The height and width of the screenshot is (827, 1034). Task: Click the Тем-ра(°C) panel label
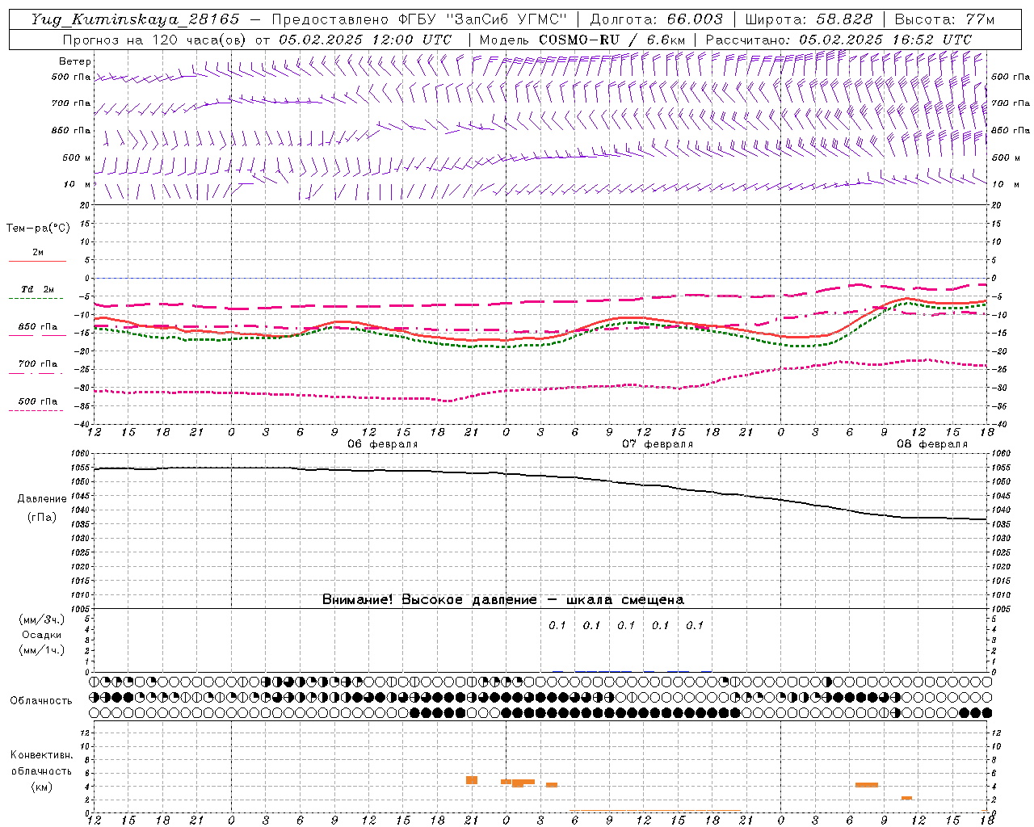(x=38, y=229)
